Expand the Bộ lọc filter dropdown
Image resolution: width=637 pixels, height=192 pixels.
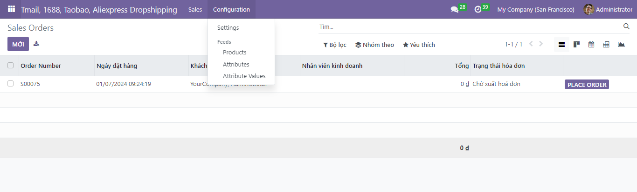[335, 45]
